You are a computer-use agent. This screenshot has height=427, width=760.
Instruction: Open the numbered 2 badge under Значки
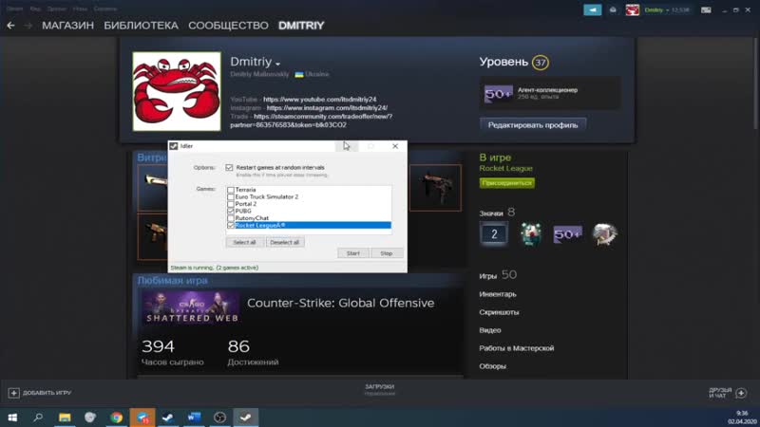click(494, 234)
